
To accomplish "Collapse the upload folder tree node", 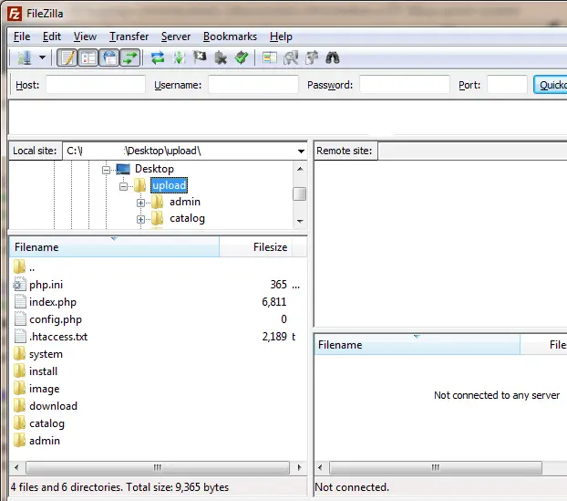I will 123,186.
